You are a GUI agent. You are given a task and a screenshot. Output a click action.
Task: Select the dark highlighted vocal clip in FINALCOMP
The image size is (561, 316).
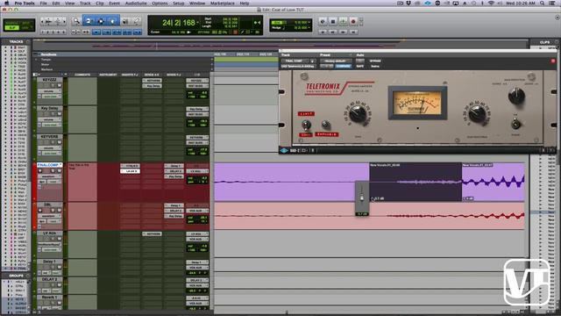pos(415,182)
